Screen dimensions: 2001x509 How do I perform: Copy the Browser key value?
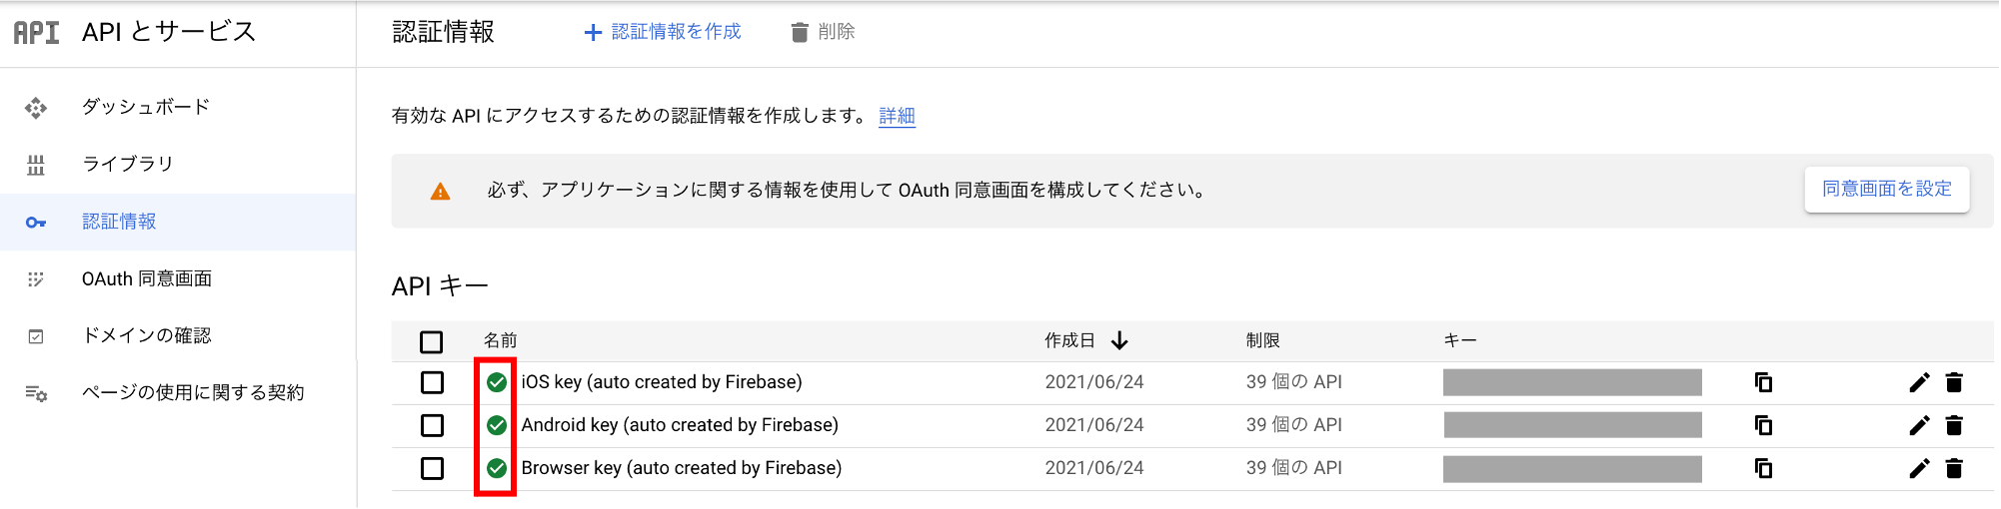point(1764,468)
